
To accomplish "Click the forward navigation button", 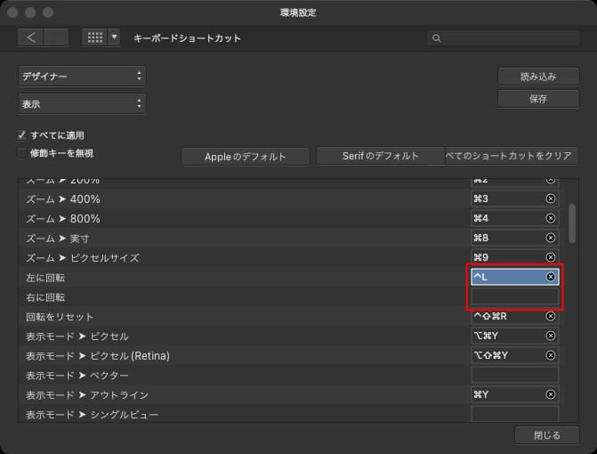I will pyautogui.click(x=56, y=37).
